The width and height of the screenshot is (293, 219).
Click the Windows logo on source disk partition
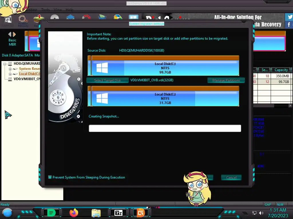(x=102, y=68)
